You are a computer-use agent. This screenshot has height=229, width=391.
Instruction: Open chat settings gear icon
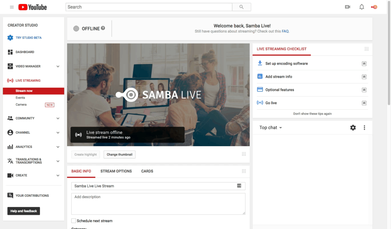point(353,128)
